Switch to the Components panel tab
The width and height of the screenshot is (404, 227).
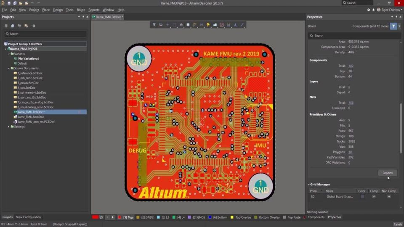pos(316,217)
